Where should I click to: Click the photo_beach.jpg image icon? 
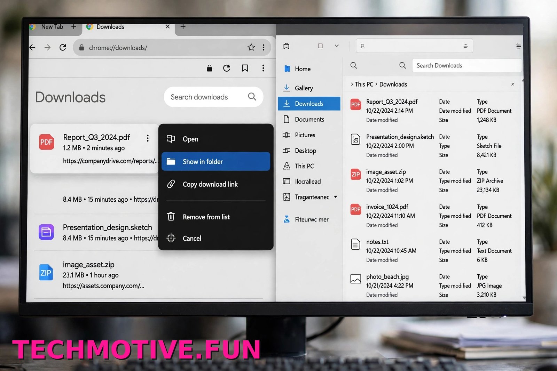pyautogui.click(x=355, y=279)
